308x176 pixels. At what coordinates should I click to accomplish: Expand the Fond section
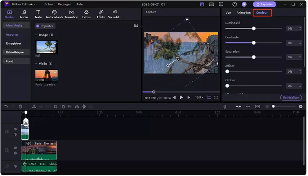point(16,61)
